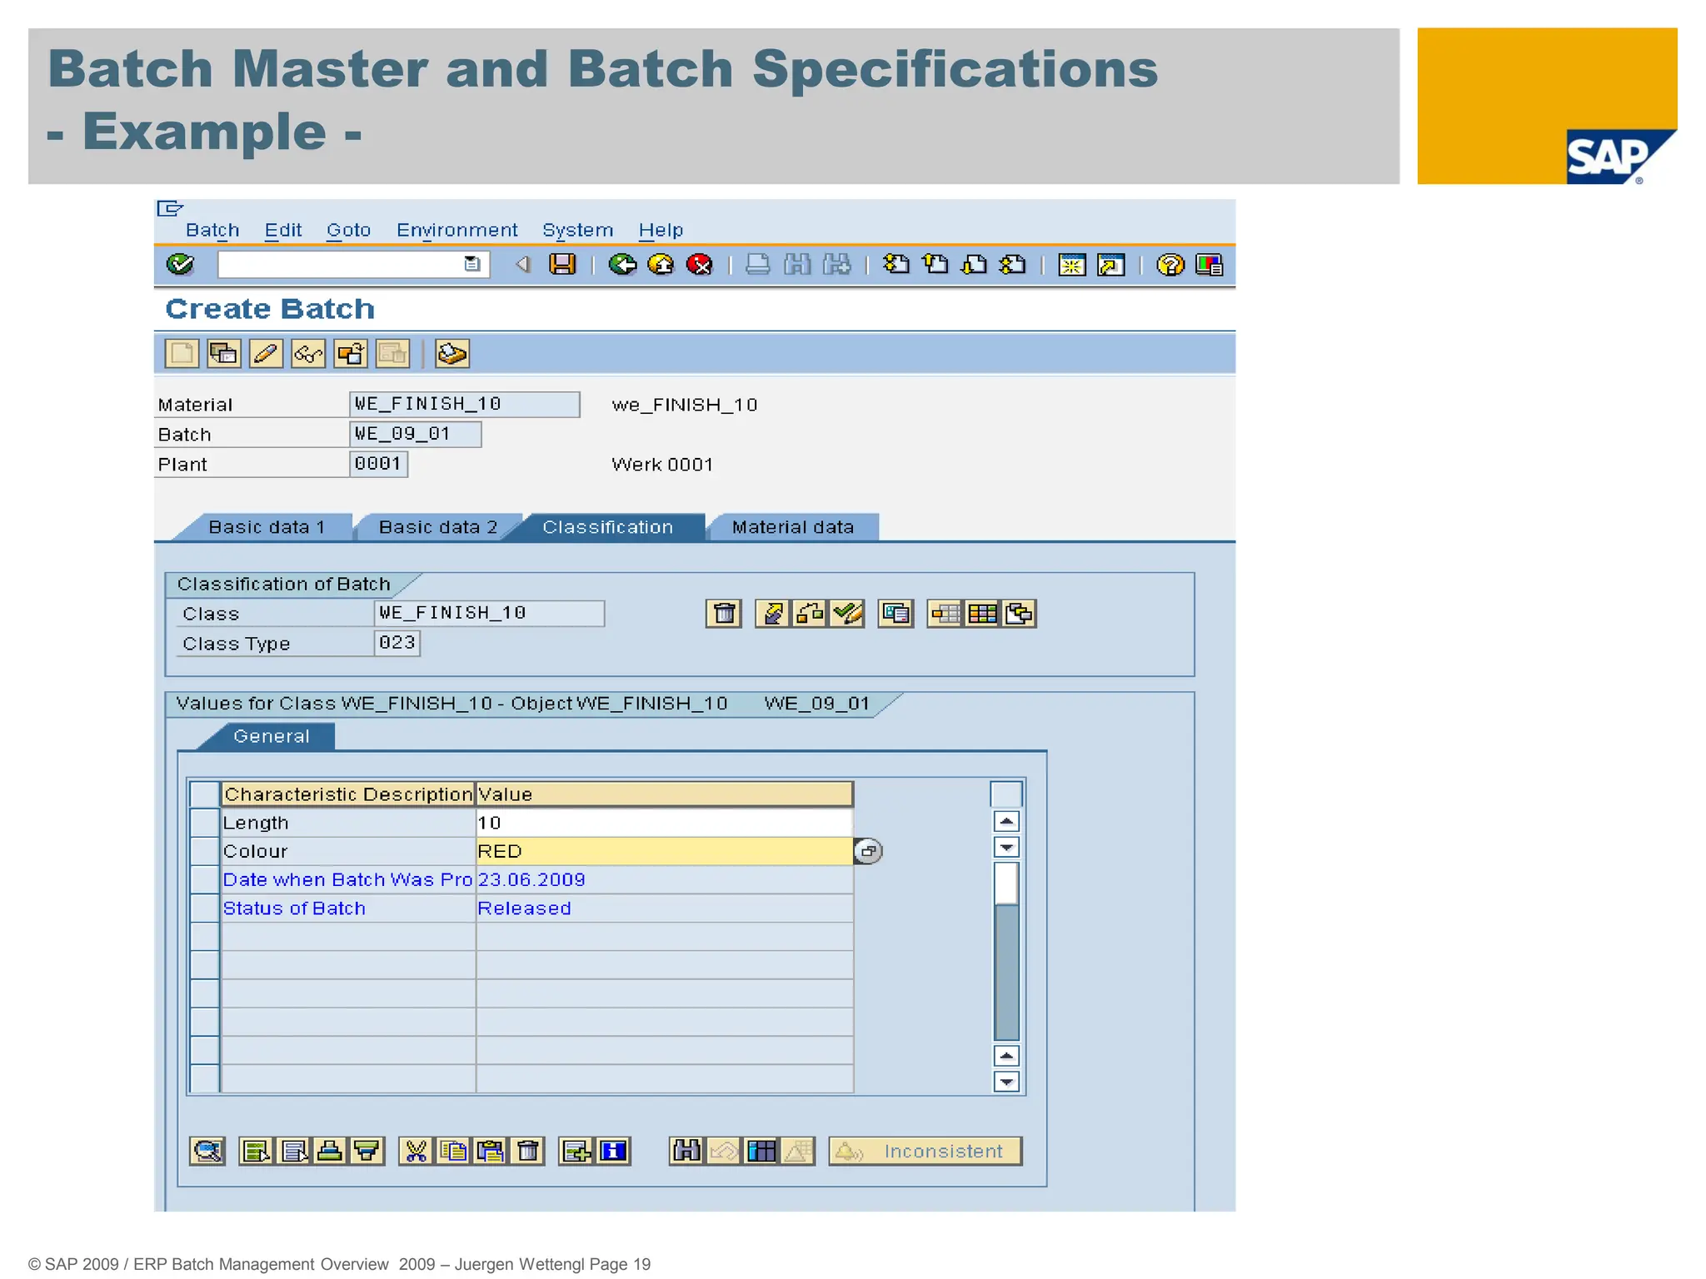Open the Environment menu

456,230
